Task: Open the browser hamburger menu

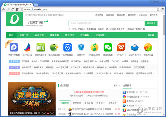Action: point(163,9)
